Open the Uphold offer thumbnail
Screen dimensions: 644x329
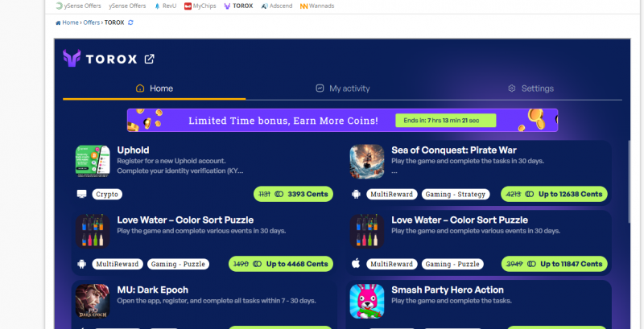point(93,161)
